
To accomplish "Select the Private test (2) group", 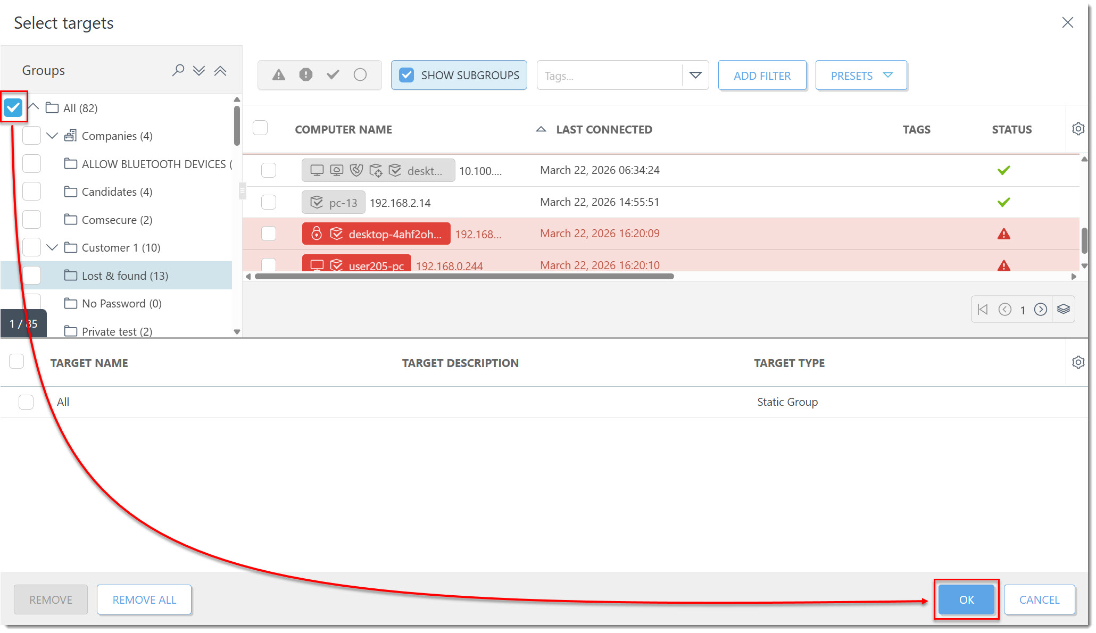I will [x=117, y=331].
